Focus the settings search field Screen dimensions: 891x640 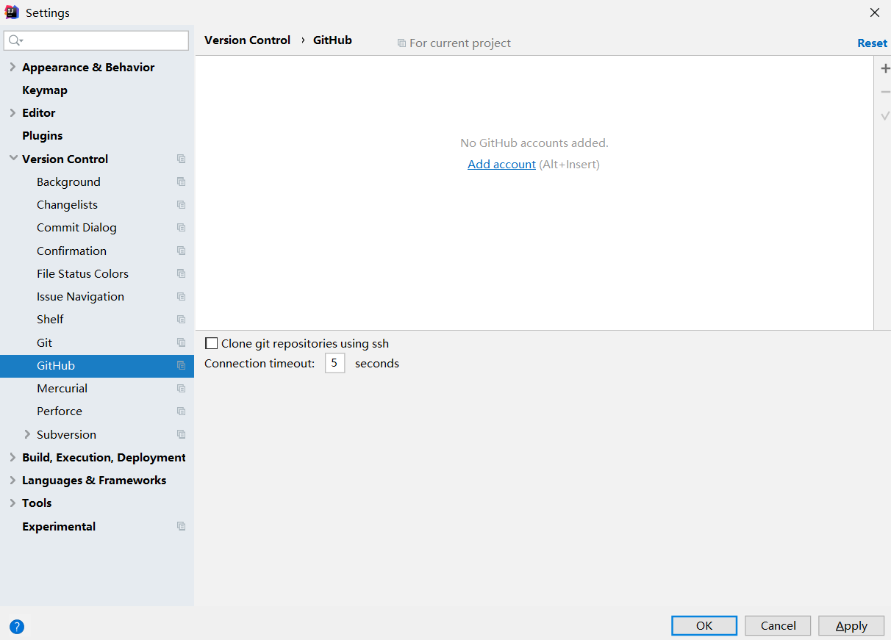pos(97,40)
